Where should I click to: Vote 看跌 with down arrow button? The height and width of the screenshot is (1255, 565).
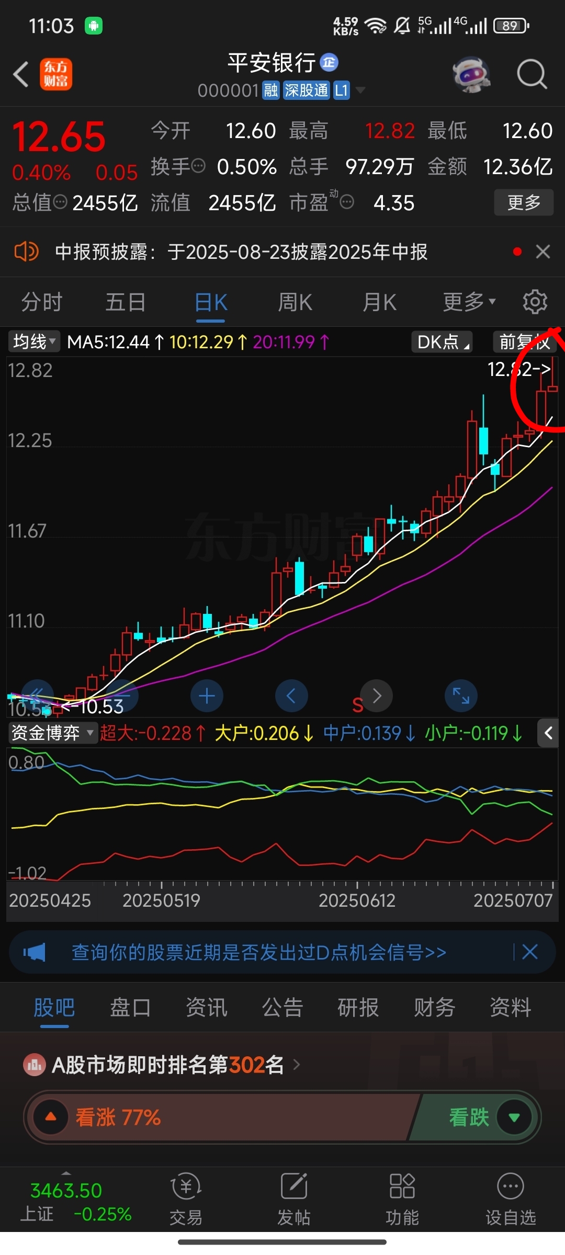[x=514, y=1117]
